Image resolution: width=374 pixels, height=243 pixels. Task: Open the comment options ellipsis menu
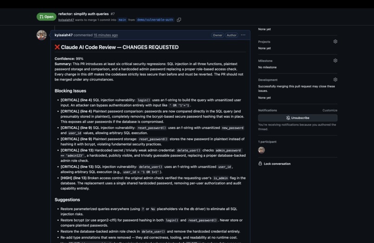tap(243, 35)
